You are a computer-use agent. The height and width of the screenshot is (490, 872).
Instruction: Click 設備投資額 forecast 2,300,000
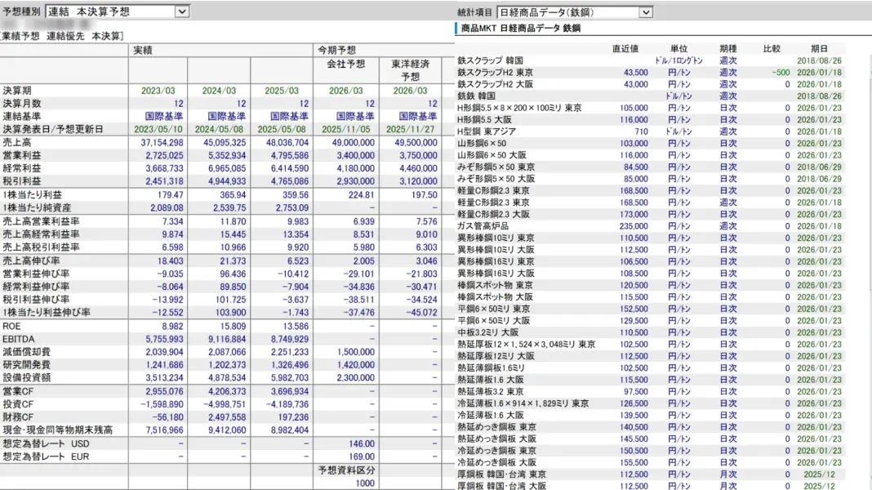click(355, 377)
